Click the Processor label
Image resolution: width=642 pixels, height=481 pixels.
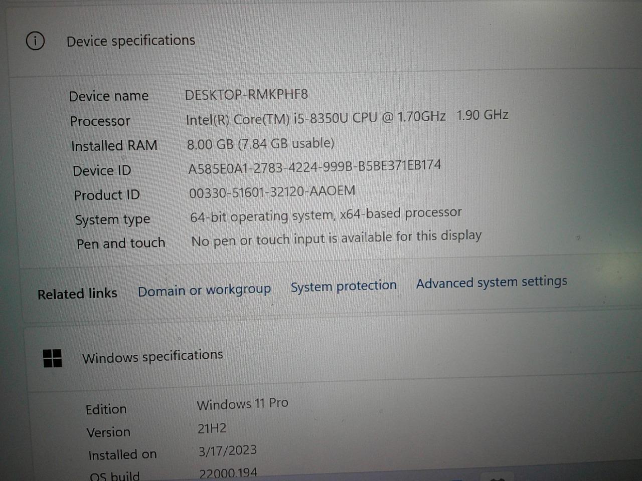pos(100,121)
